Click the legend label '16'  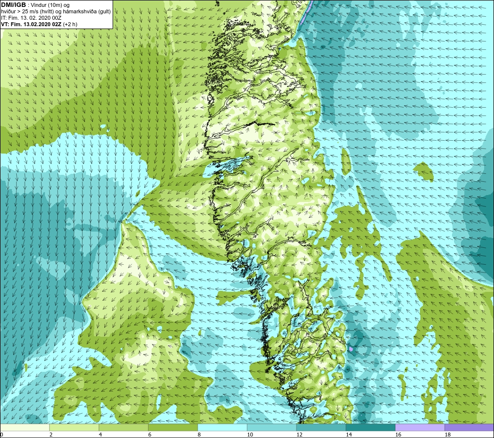(398, 435)
